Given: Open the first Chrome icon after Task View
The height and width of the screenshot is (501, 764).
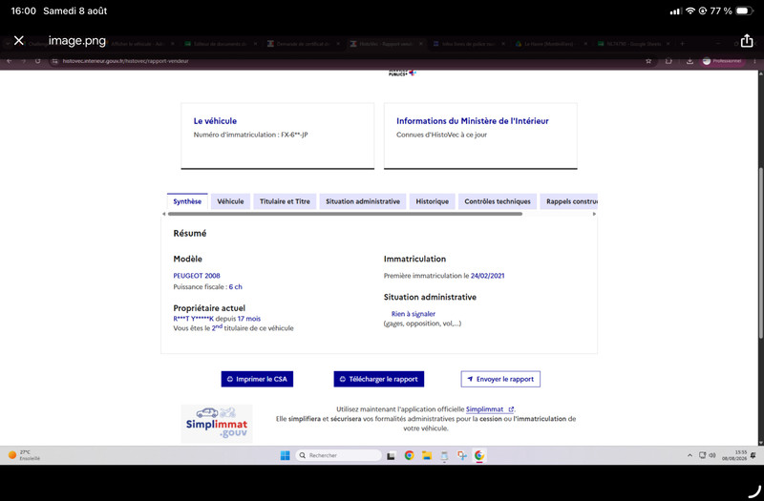Looking at the screenshot, I should pos(410,455).
